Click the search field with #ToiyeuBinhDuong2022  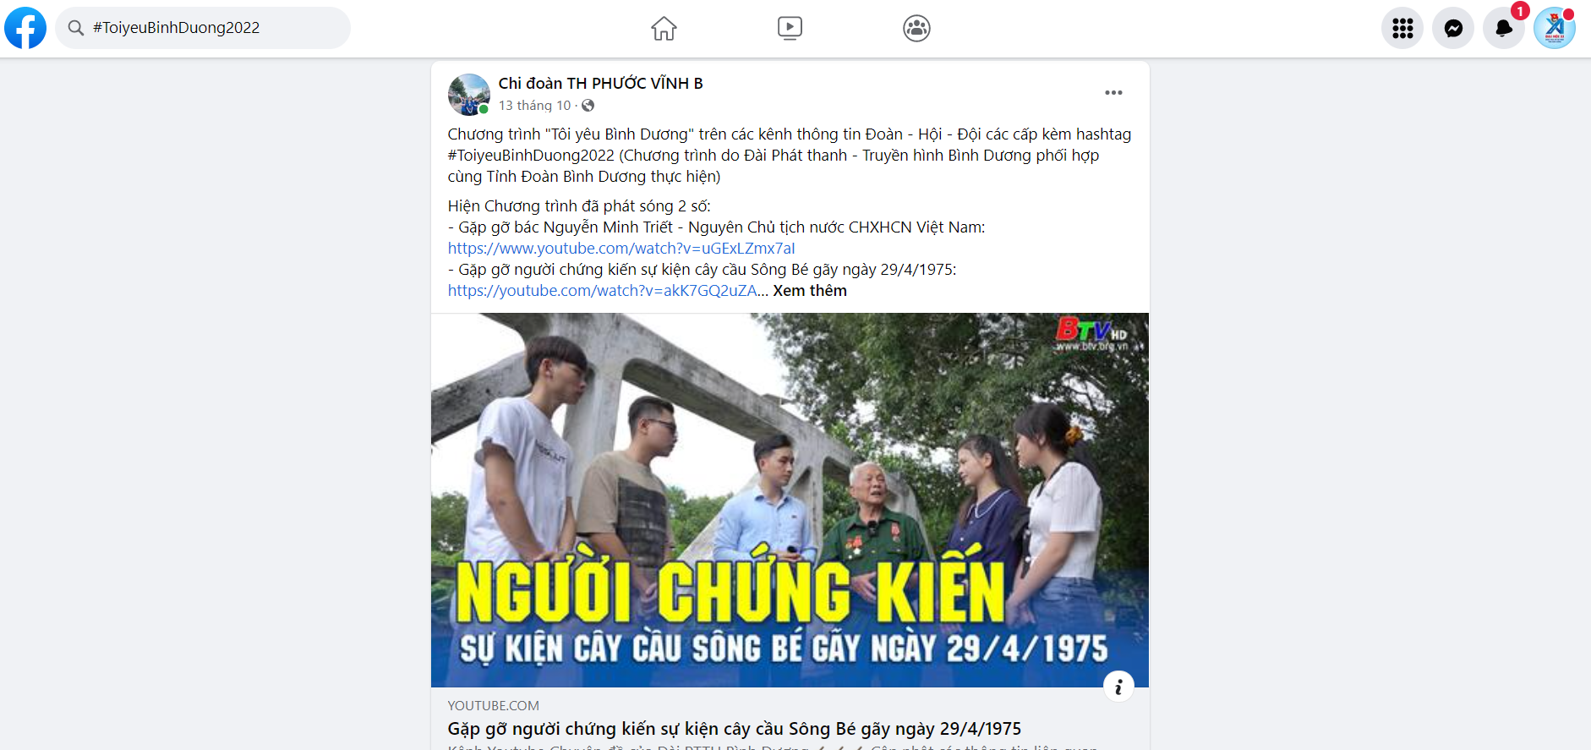(x=203, y=28)
